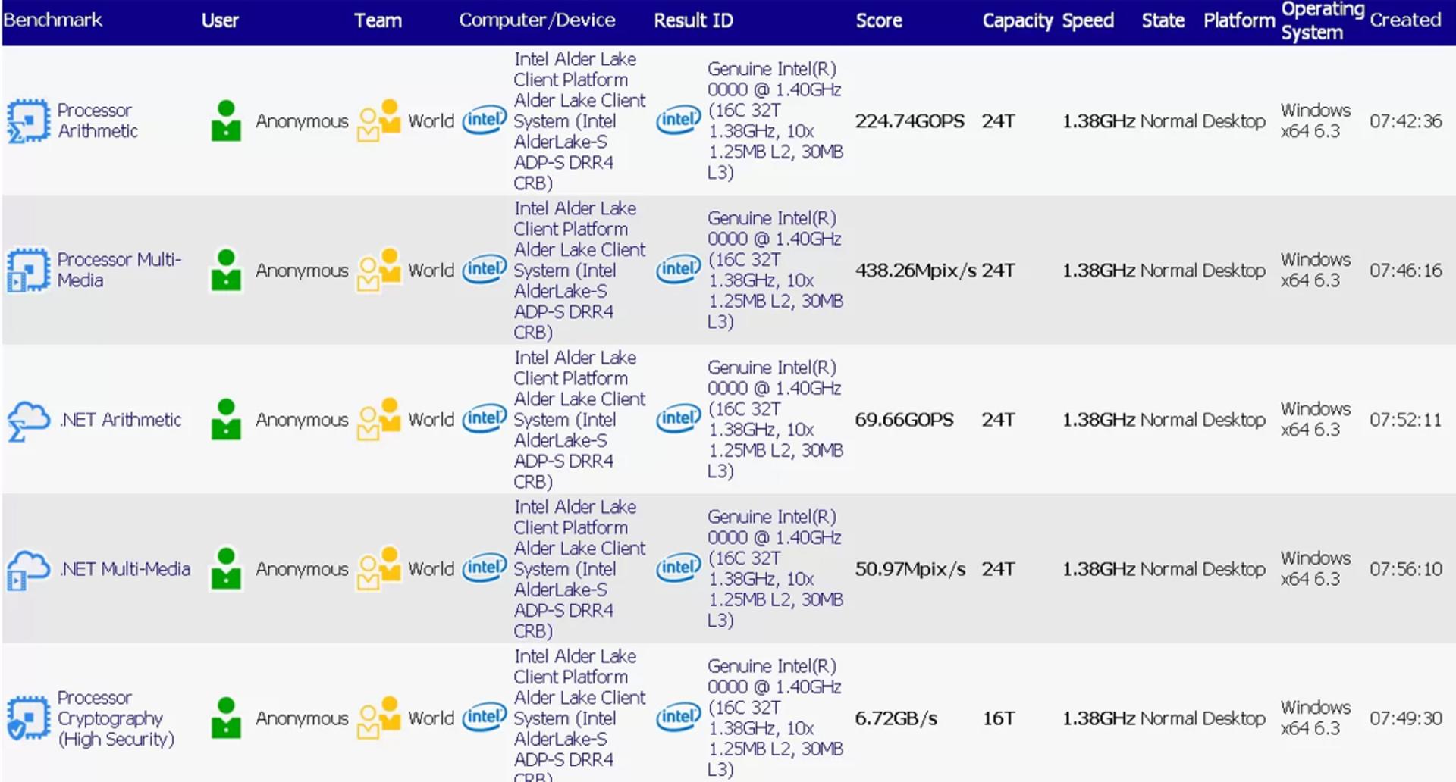Sort by the Computer/Device column header

pyautogui.click(x=537, y=20)
